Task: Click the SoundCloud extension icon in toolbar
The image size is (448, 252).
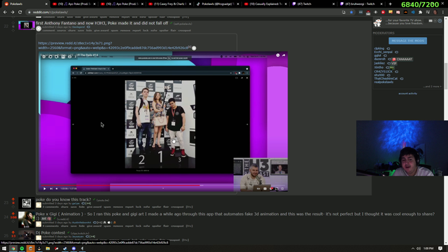Action: (405, 13)
